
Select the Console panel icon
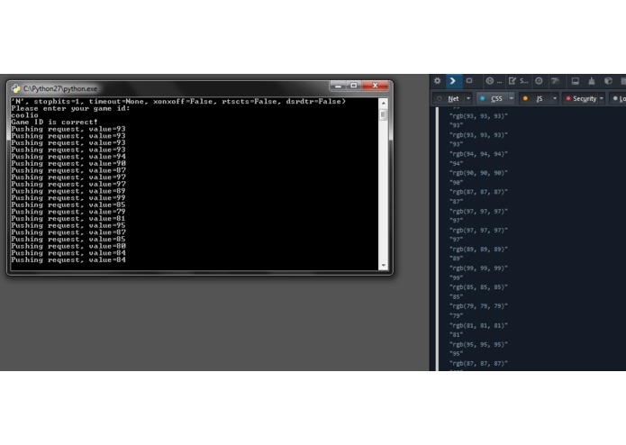(453, 81)
